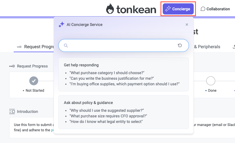Image resolution: width=235 pixels, height=143 pixels.
Task: Focus the concierge search input field
Action: point(123,45)
